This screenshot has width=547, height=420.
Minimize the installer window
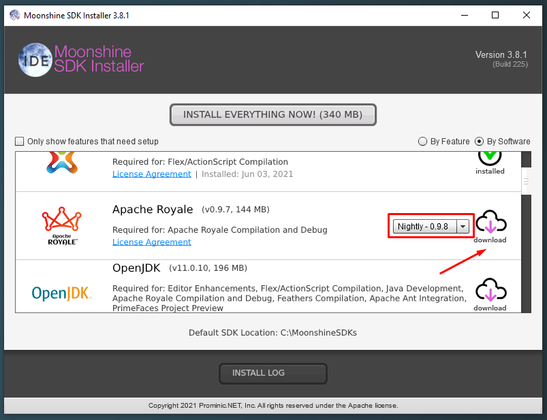coord(464,14)
